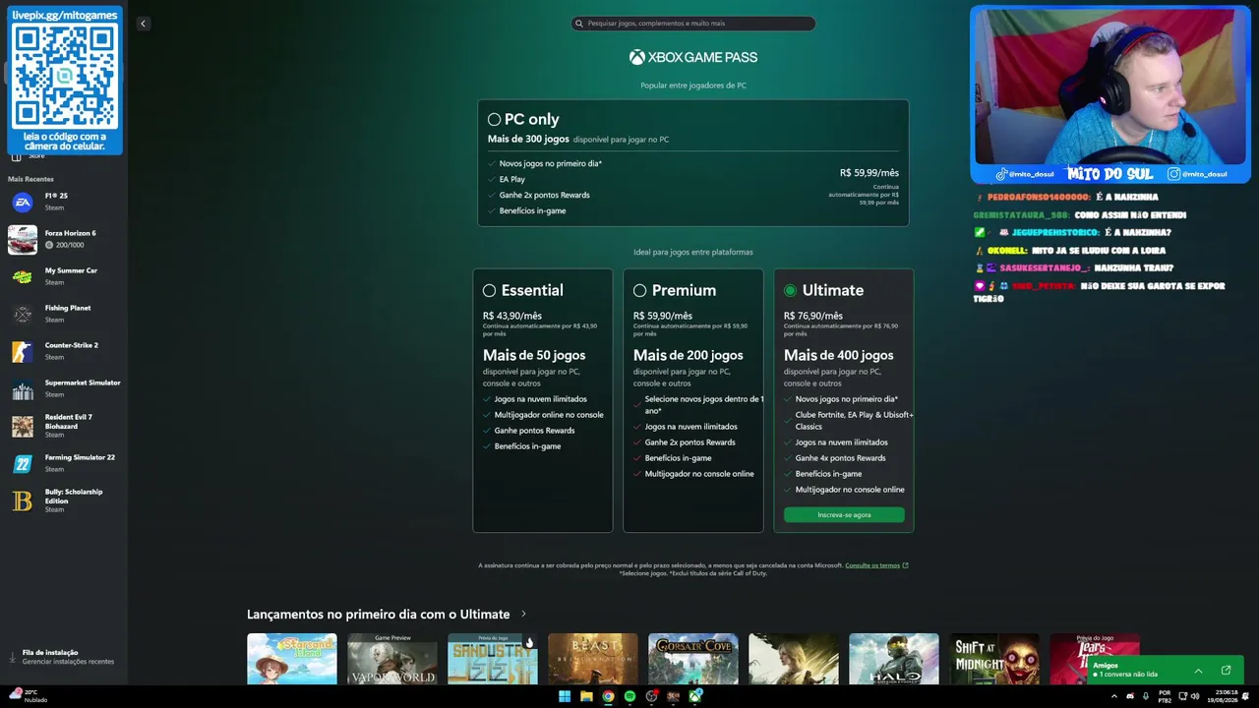Open Bully: Scholarship Edition sidebar icon
This screenshot has width=1259, height=708.
click(23, 501)
